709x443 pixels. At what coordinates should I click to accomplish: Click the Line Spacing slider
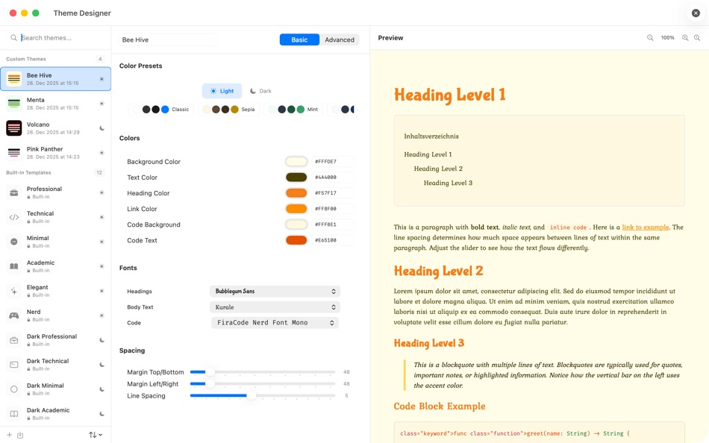(x=263, y=395)
